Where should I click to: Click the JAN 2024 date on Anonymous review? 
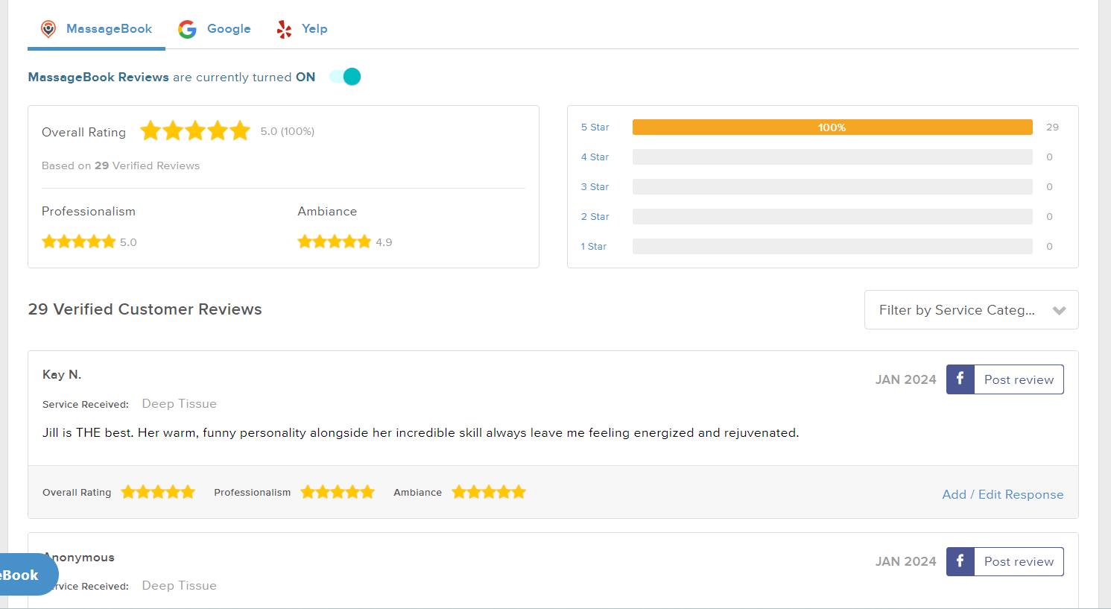tap(905, 561)
